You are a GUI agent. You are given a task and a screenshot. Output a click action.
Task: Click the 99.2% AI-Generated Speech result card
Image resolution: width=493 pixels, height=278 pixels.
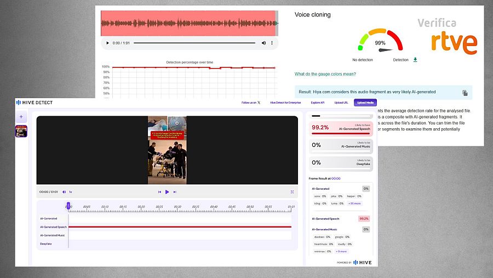[341, 129]
